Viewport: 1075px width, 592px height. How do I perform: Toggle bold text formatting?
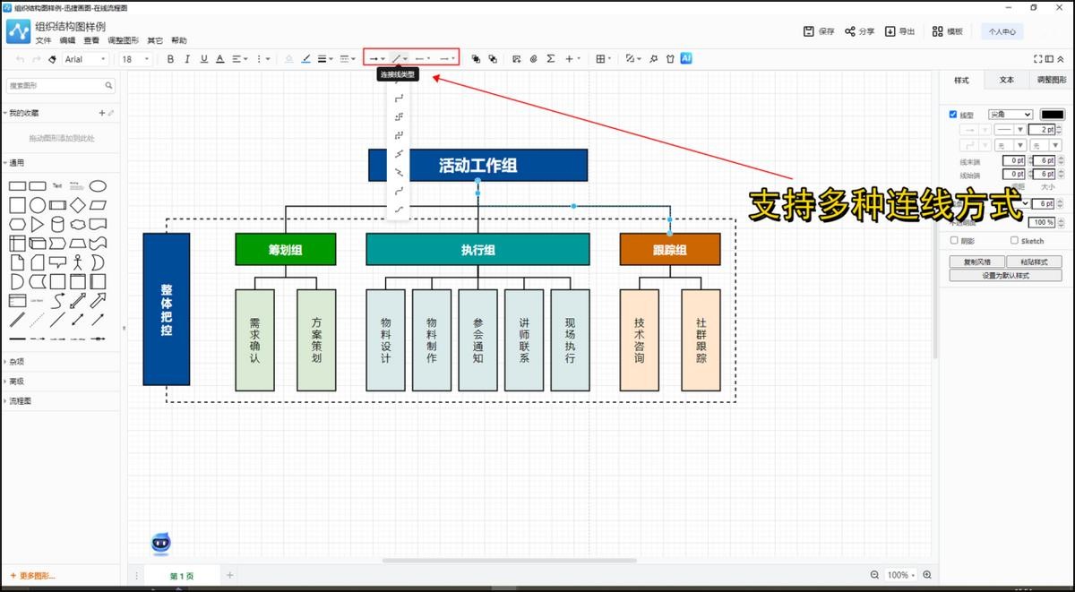170,59
